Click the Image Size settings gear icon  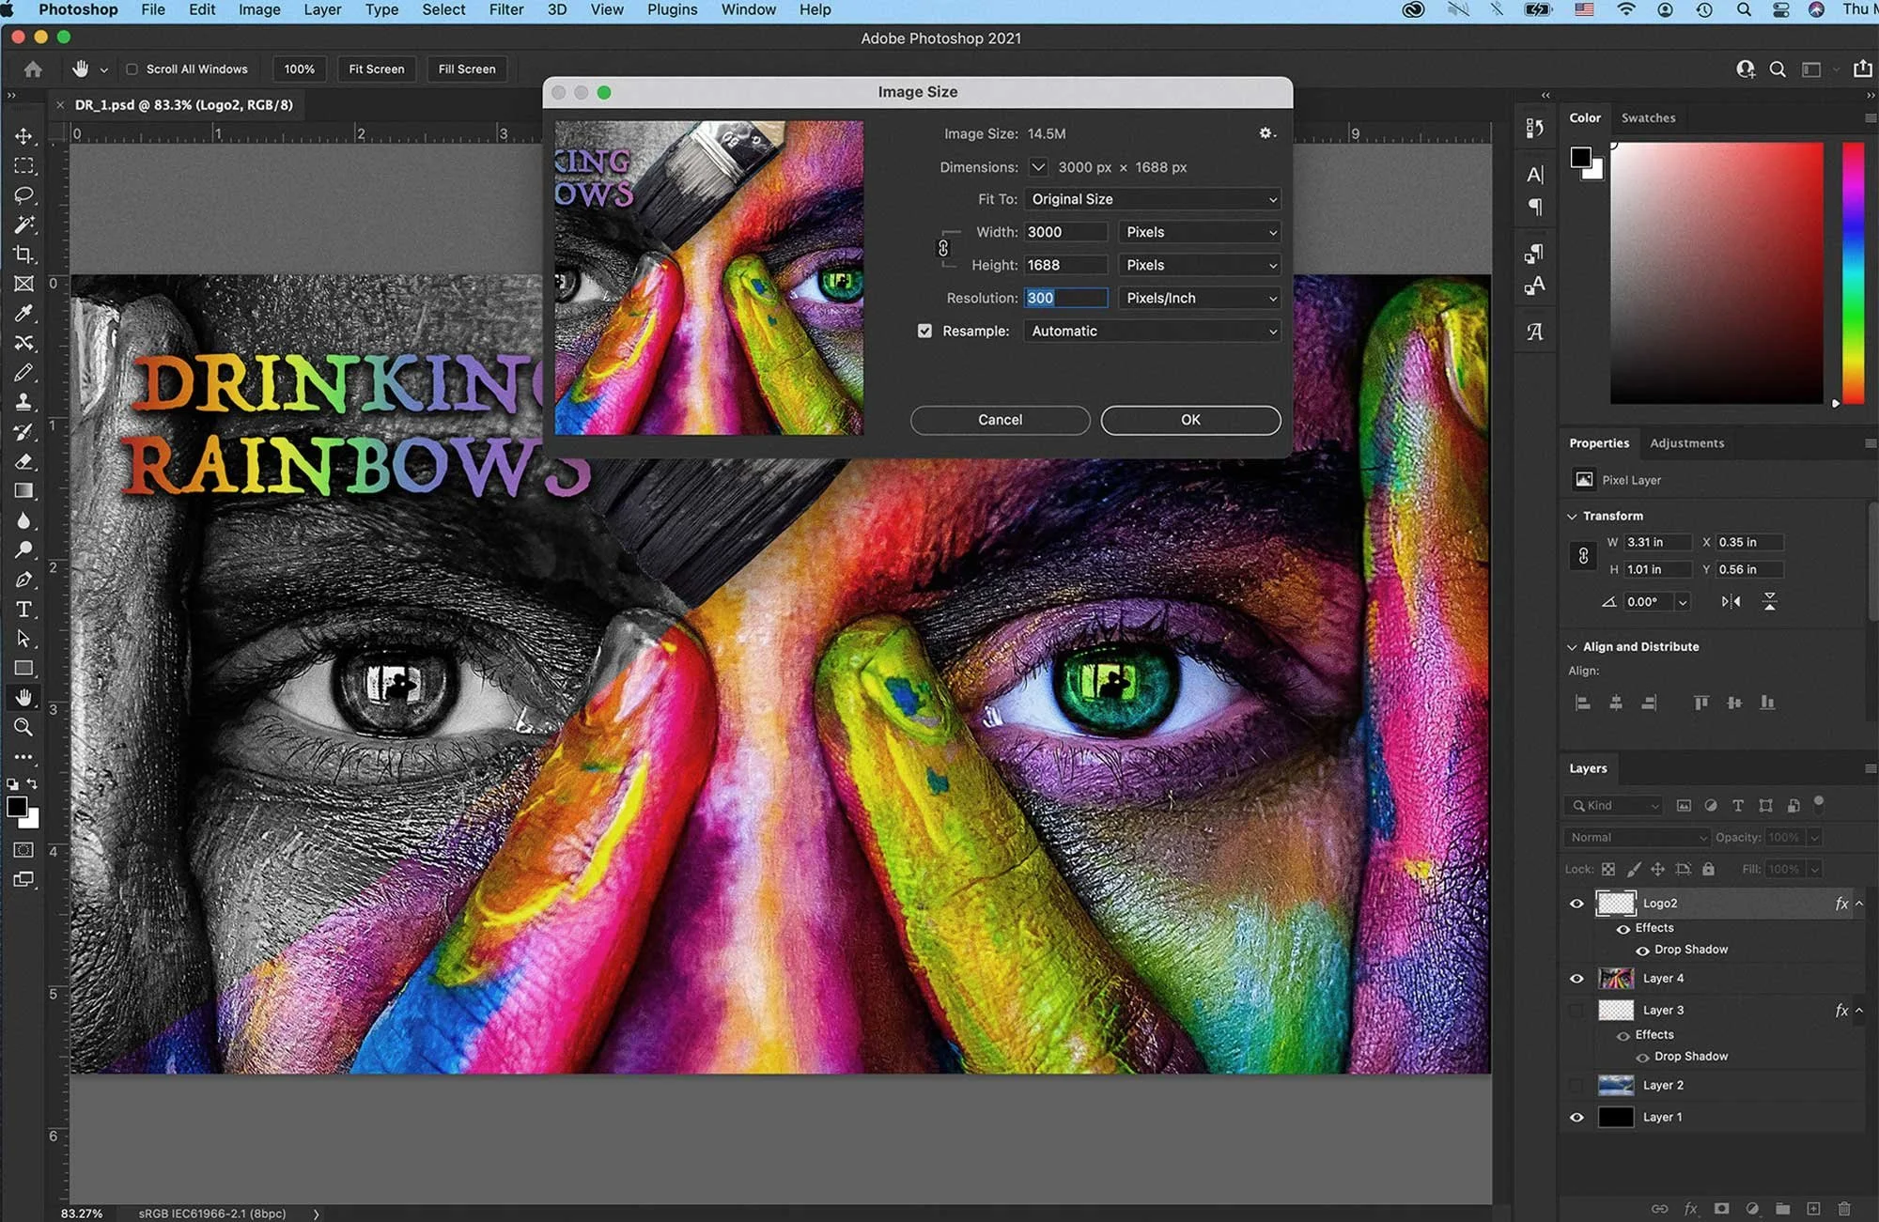pyautogui.click(x=1266, y=133)
